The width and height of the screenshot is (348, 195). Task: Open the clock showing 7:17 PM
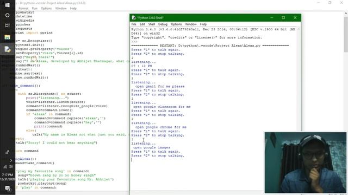tap(8, 177)
